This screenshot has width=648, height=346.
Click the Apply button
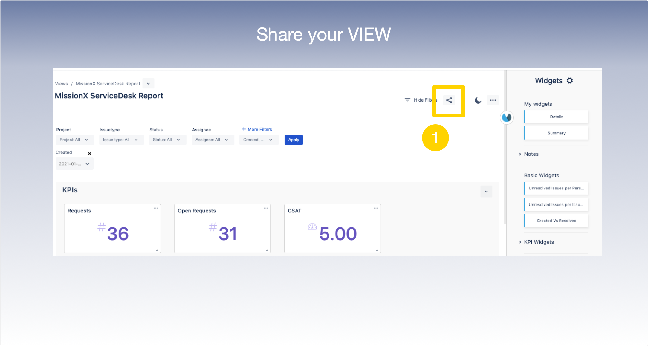point(293,140)
